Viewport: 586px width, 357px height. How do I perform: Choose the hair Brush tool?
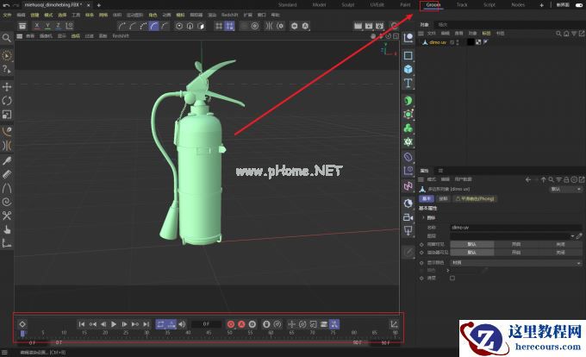7,160
